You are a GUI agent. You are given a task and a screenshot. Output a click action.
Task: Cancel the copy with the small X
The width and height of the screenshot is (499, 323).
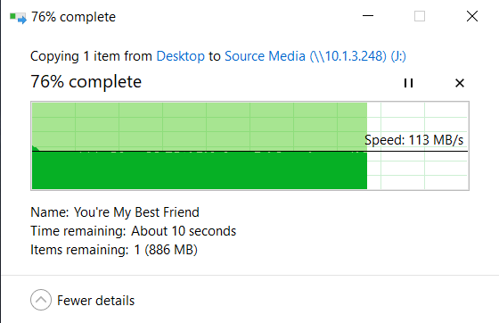460,83
